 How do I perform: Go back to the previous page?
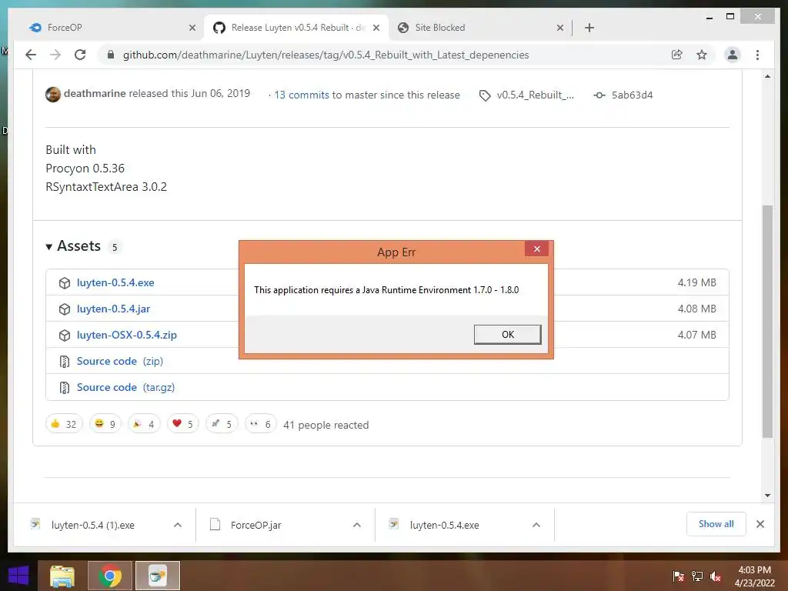[31, 55]
